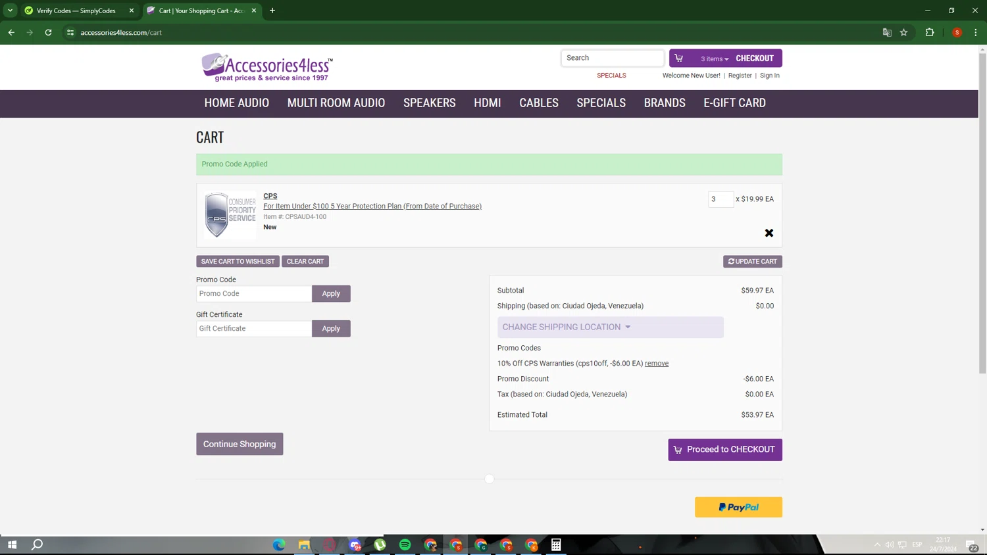Click the CPS product thumbnail image
This screenshot has height=555, width=987.
point(230,215)
